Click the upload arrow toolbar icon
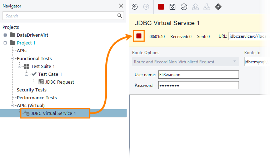Image resolution: width=270 pixels, height=158 pixels. [x=195, y=7]
